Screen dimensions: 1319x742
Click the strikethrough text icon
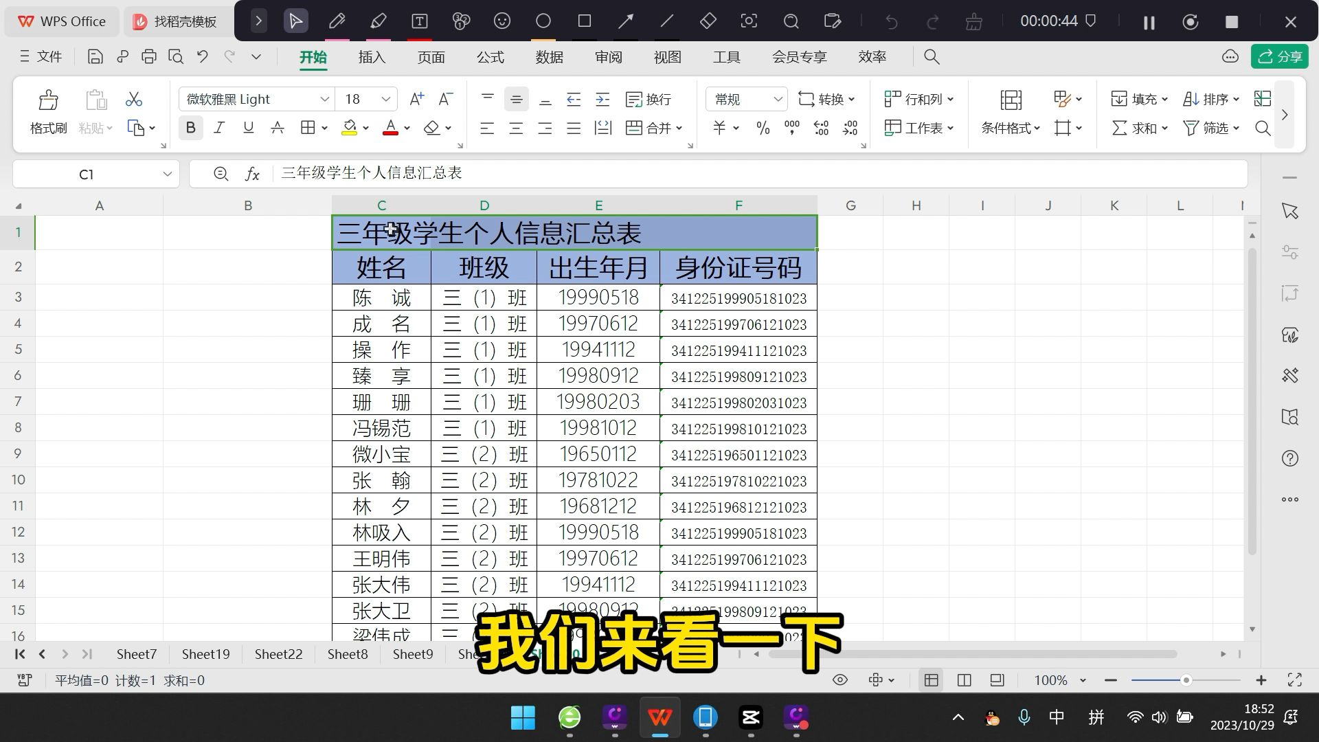[x=278, y=128]
